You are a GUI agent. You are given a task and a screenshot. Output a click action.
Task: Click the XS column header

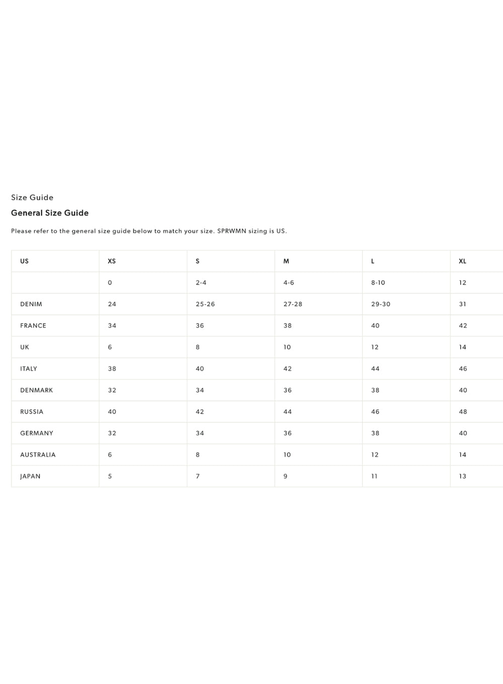pos(112,261)
